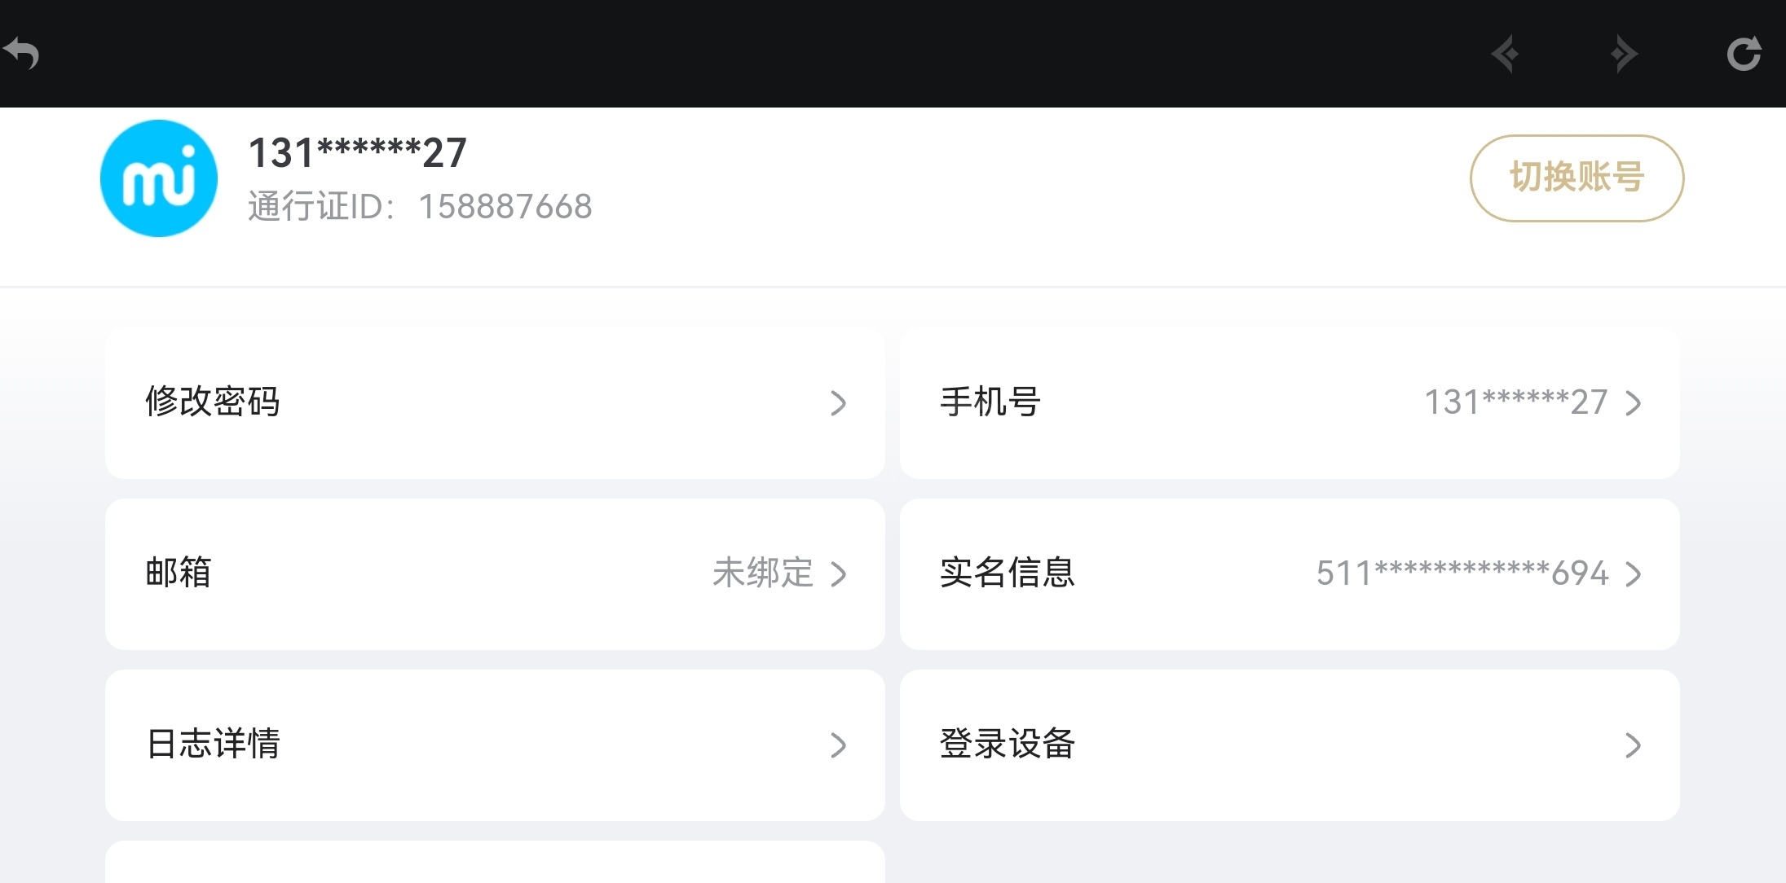Expand chevron beside 实名信息 ID number
This screenshot has height=883, width=1786.
click(x=1633, y=574)
